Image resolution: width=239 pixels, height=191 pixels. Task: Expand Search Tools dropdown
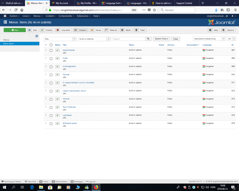[161, 39]
